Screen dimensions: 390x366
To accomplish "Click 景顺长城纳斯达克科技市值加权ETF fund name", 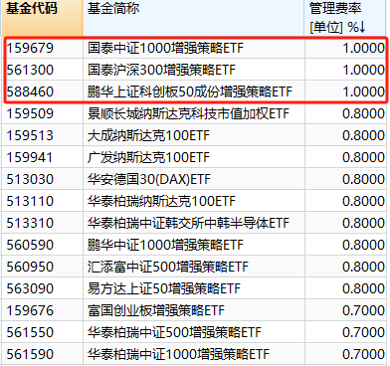I will pos(188,113).
